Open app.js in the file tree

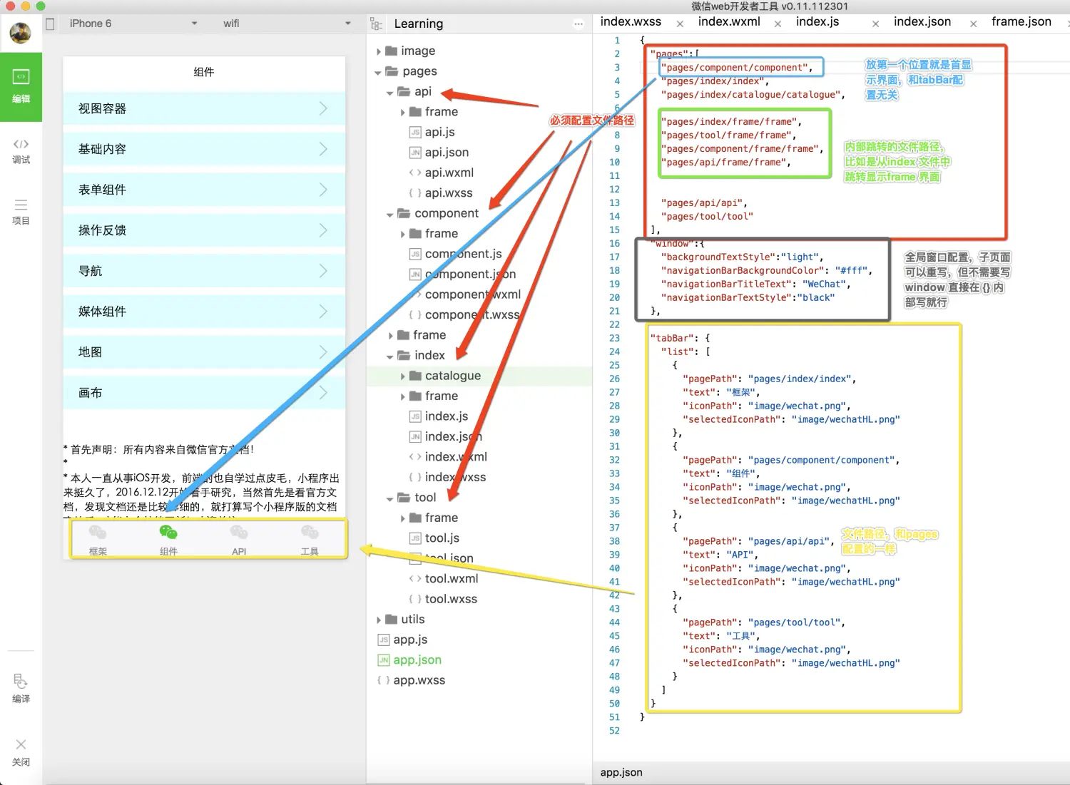(x=410, y=640)
